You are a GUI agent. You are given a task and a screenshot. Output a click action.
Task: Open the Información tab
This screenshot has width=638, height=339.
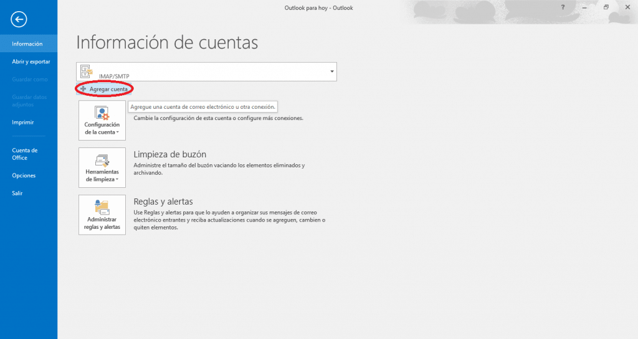(x=29, y=44)
